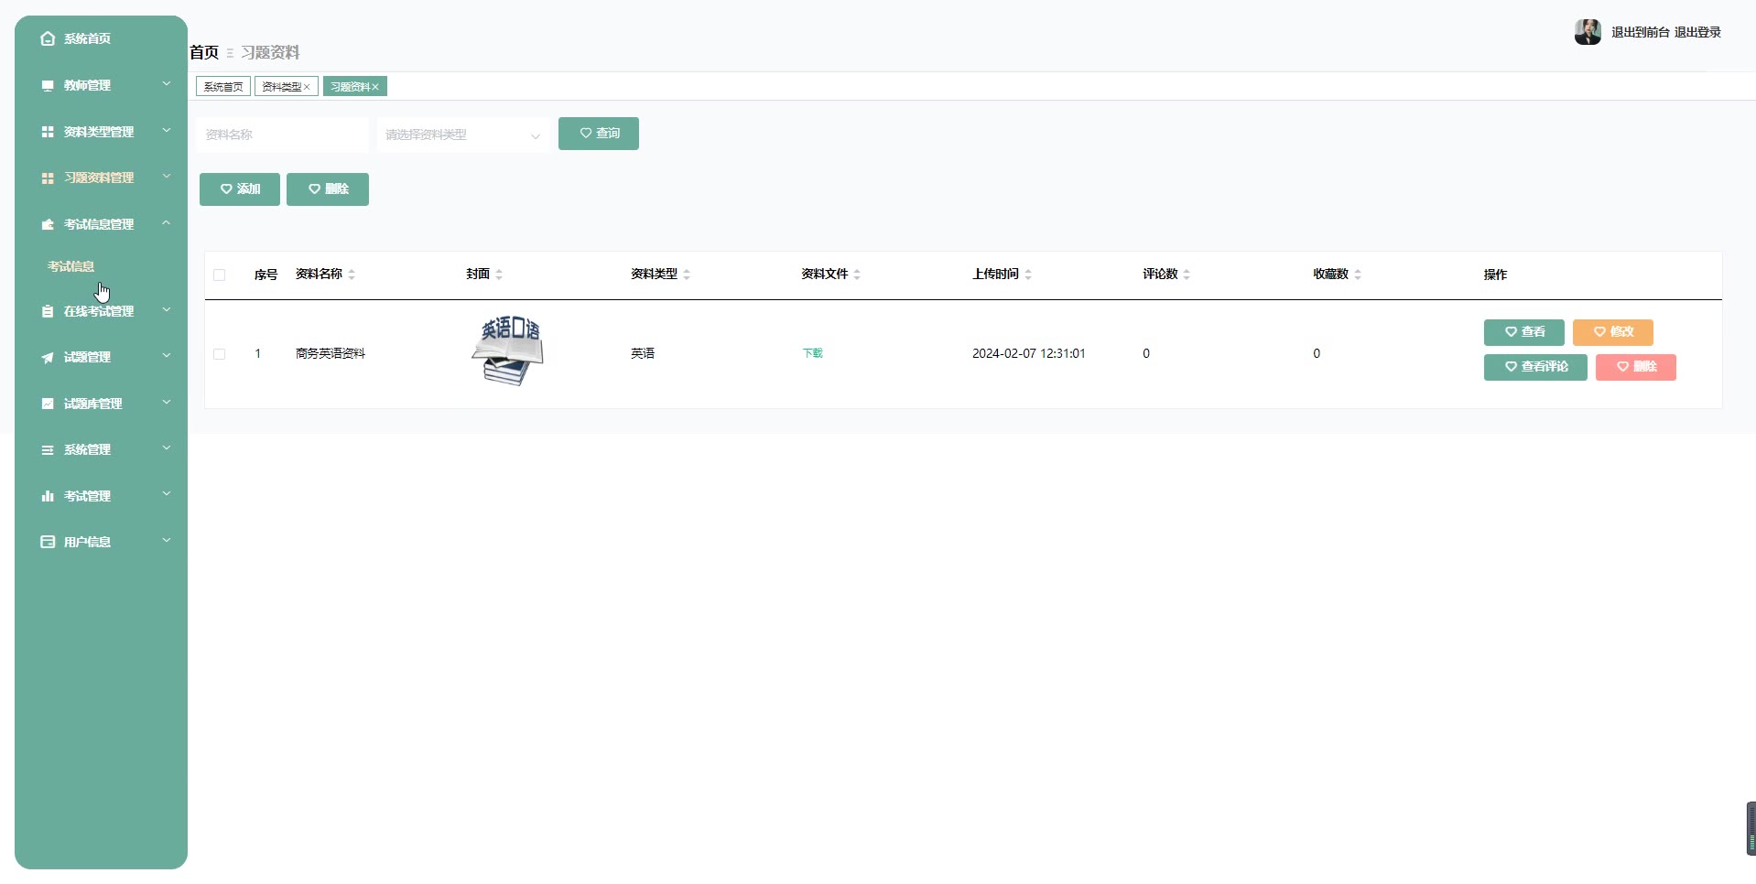Image resolution: width=1756 pixels, height=884 pixels.
Task: Click the bar chart icon beside 考试管理
Action: (48, 496)
